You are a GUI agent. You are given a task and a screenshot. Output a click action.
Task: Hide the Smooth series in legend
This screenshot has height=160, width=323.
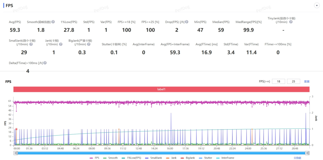coord(110,158)
